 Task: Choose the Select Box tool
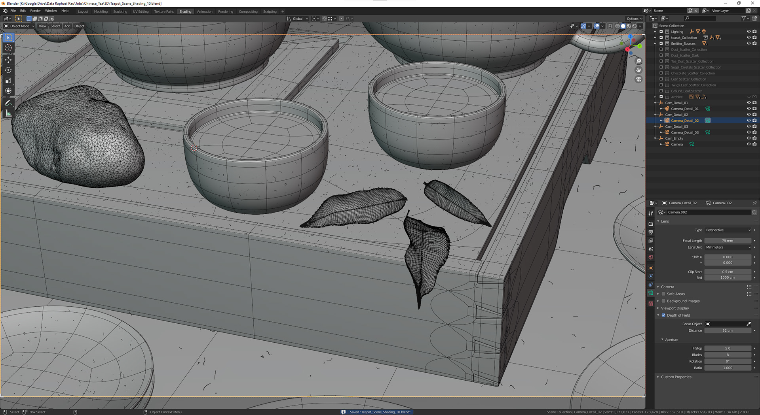click(x=8, y=38)
